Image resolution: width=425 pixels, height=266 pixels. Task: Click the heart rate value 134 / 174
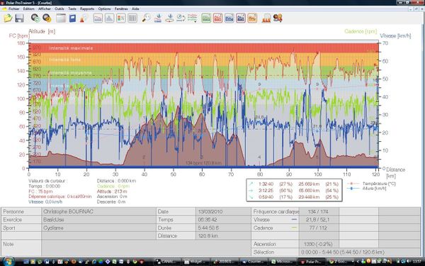319,211
